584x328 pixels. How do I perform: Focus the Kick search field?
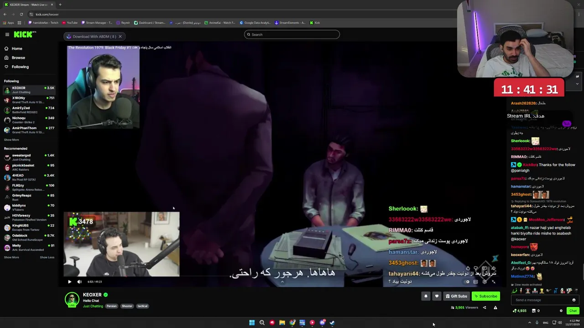(x=292, y=35)
